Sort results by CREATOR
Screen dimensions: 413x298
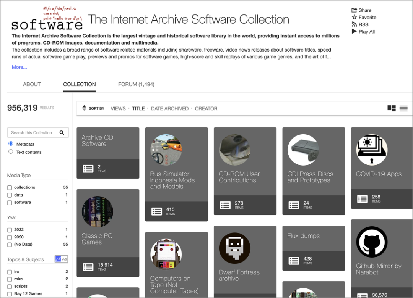click(206, 108)
